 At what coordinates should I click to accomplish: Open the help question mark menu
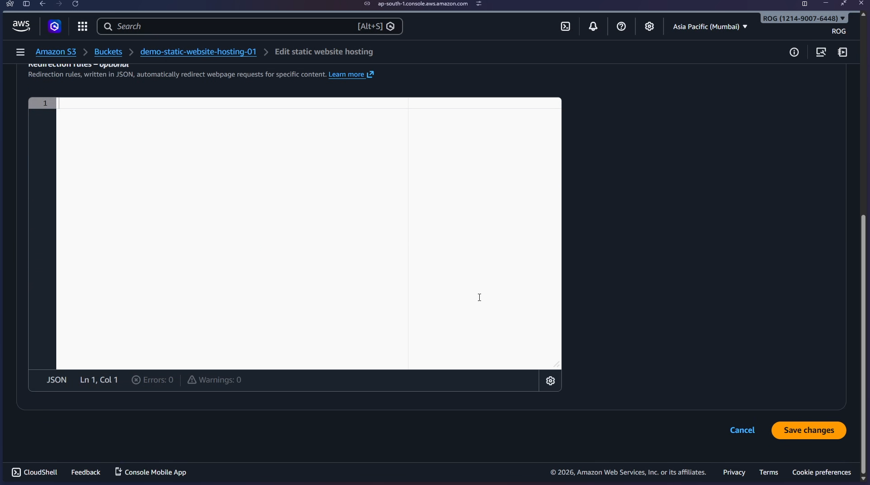621,26
